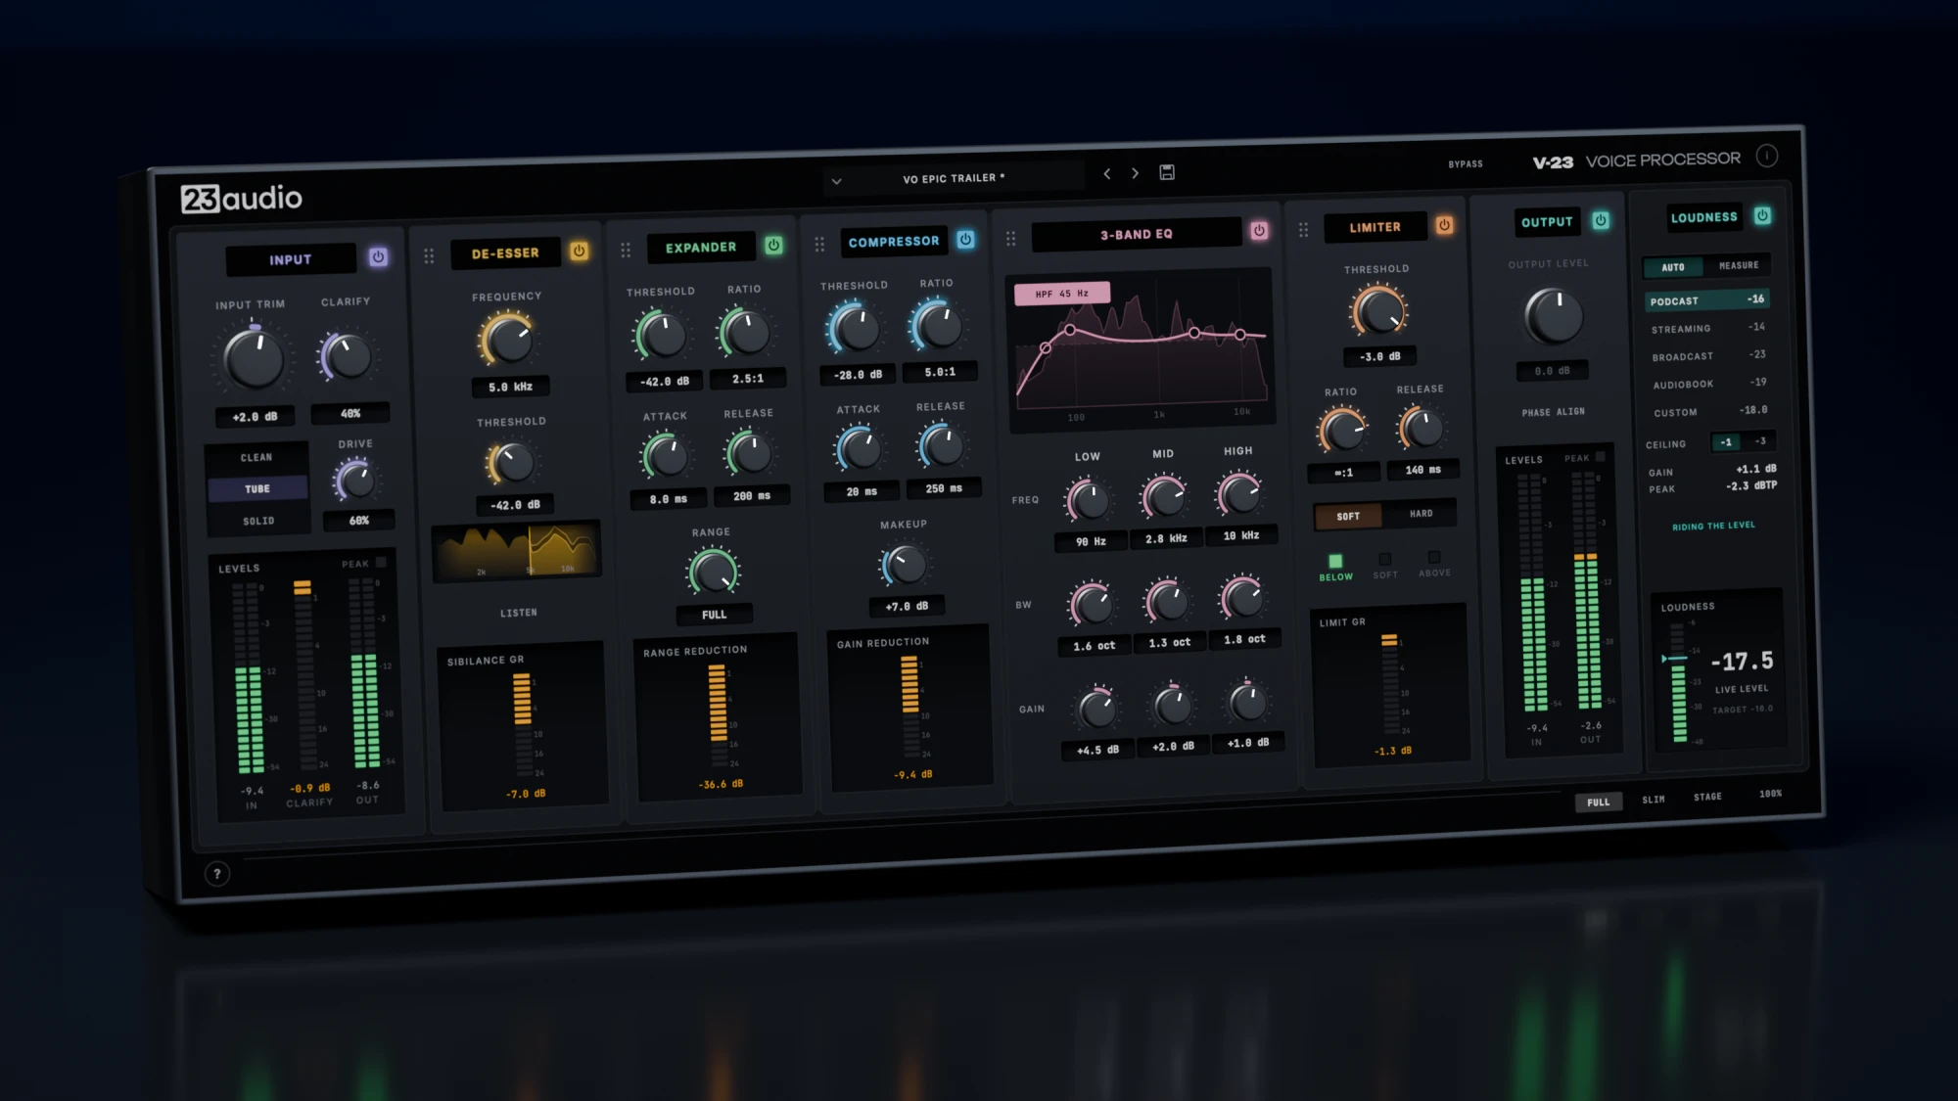Select the -1 ceiling option
The height and width of the screenshot is (1101, 1958).
1726,442
